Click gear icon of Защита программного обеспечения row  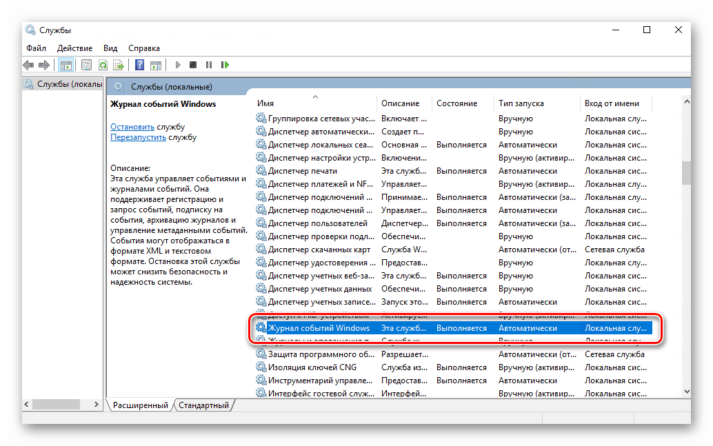tap(261, 354)
